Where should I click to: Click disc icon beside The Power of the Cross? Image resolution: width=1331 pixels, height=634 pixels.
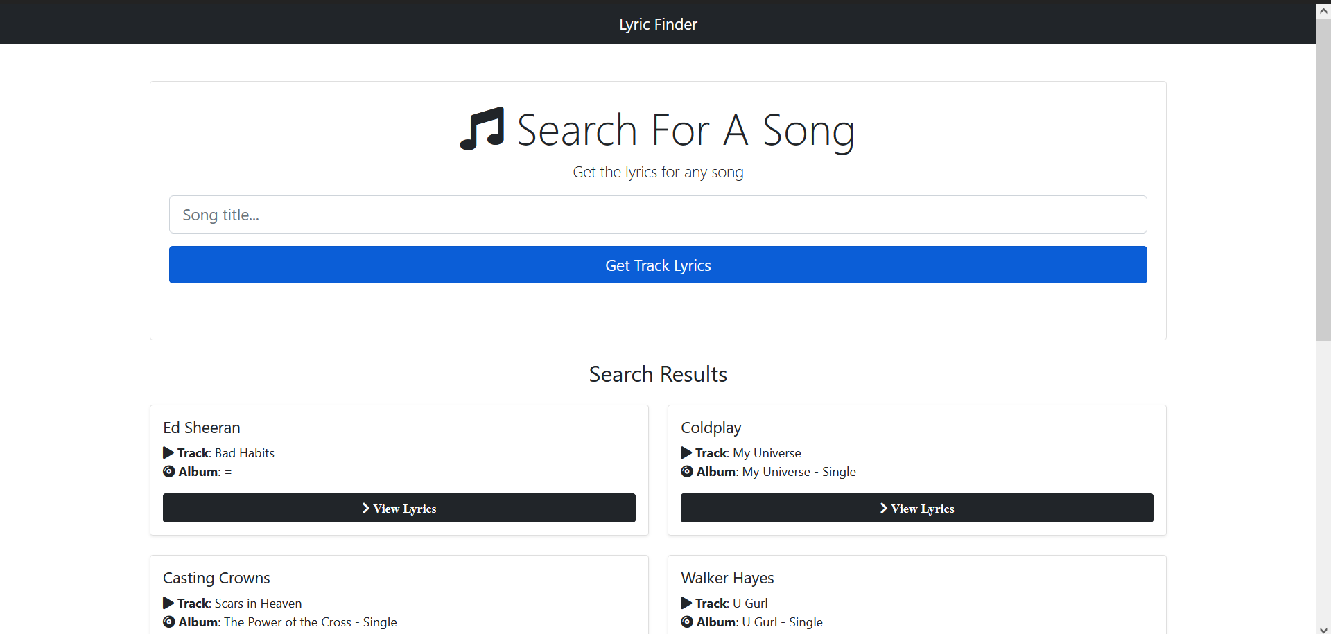[x=169, y=622]
